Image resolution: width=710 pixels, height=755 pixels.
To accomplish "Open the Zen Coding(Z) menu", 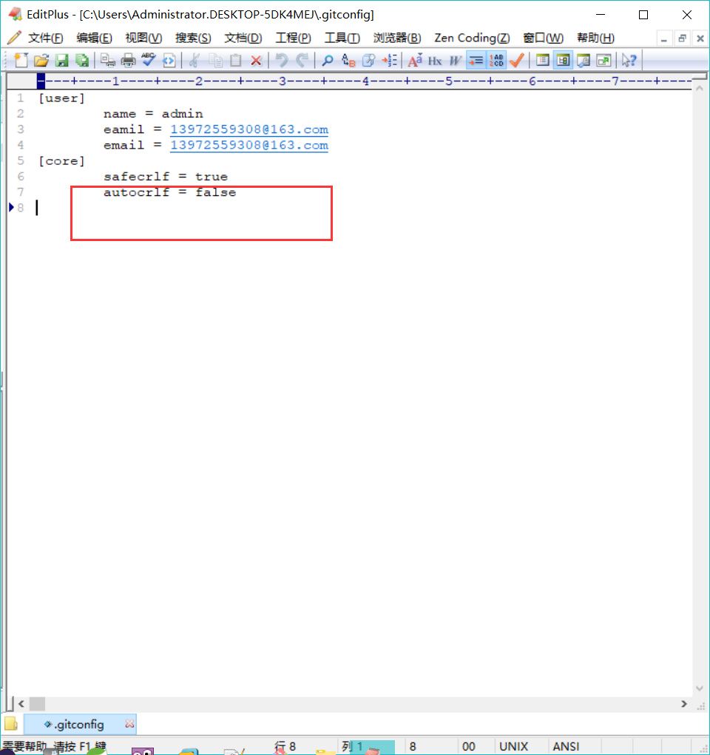I will point(472,38).
